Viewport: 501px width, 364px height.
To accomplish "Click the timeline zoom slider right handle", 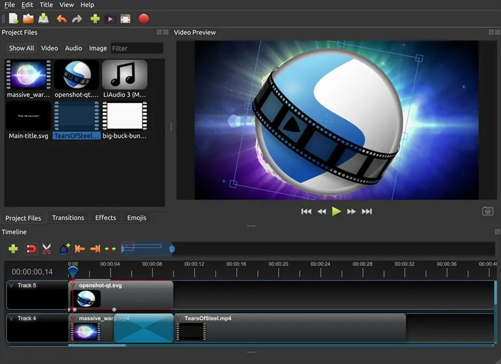I will pyautogui.click(x=172, y=249).
